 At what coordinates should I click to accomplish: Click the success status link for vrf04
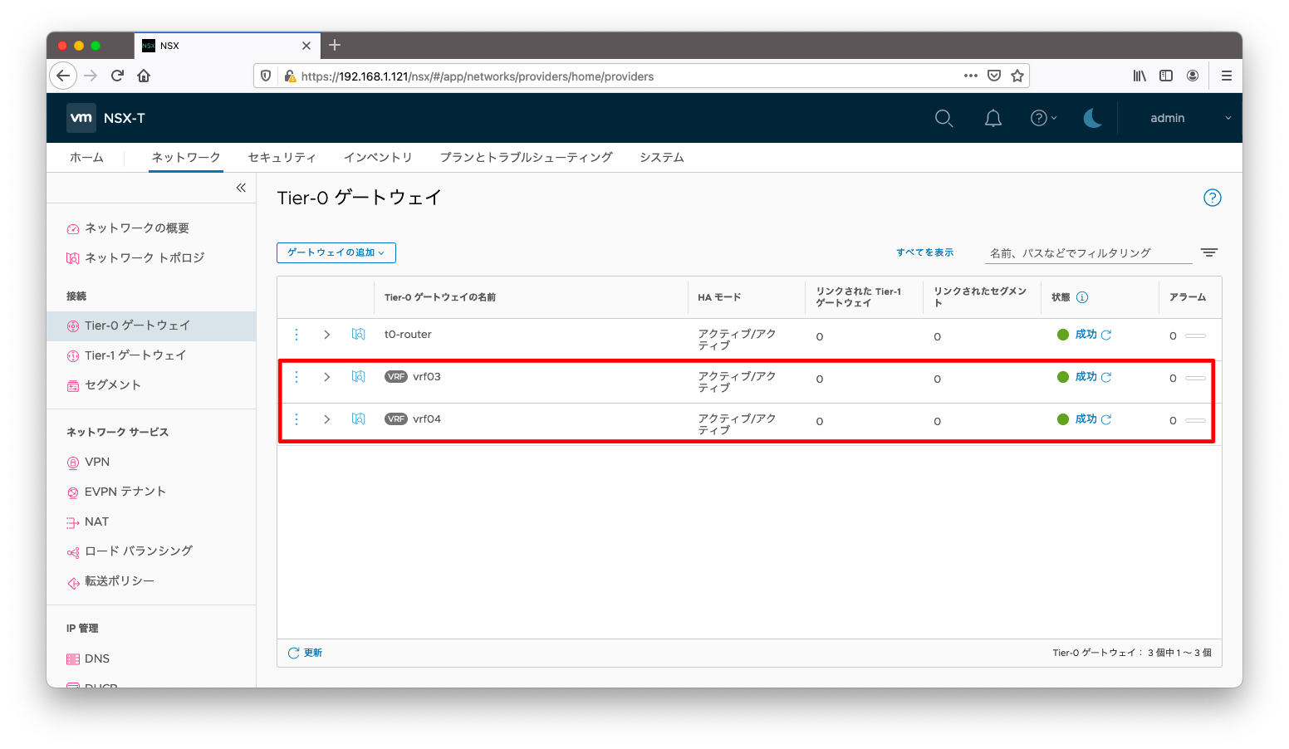(x=1086, y=419)
